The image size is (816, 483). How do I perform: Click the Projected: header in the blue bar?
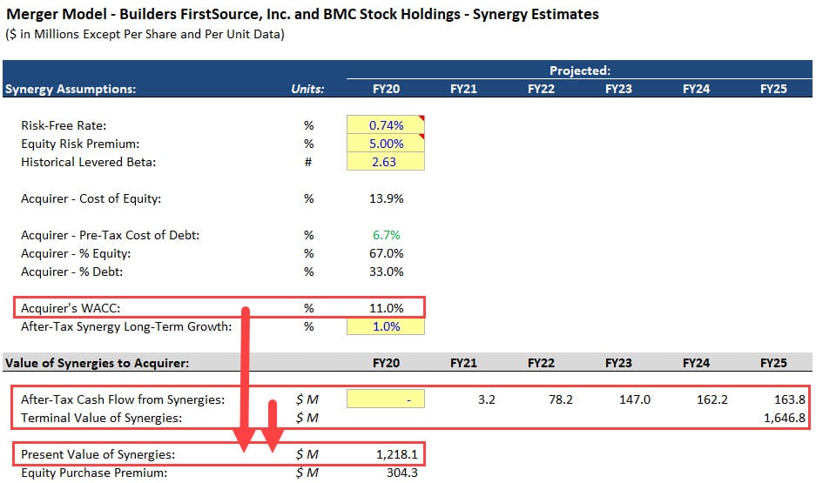click(579, 70)
